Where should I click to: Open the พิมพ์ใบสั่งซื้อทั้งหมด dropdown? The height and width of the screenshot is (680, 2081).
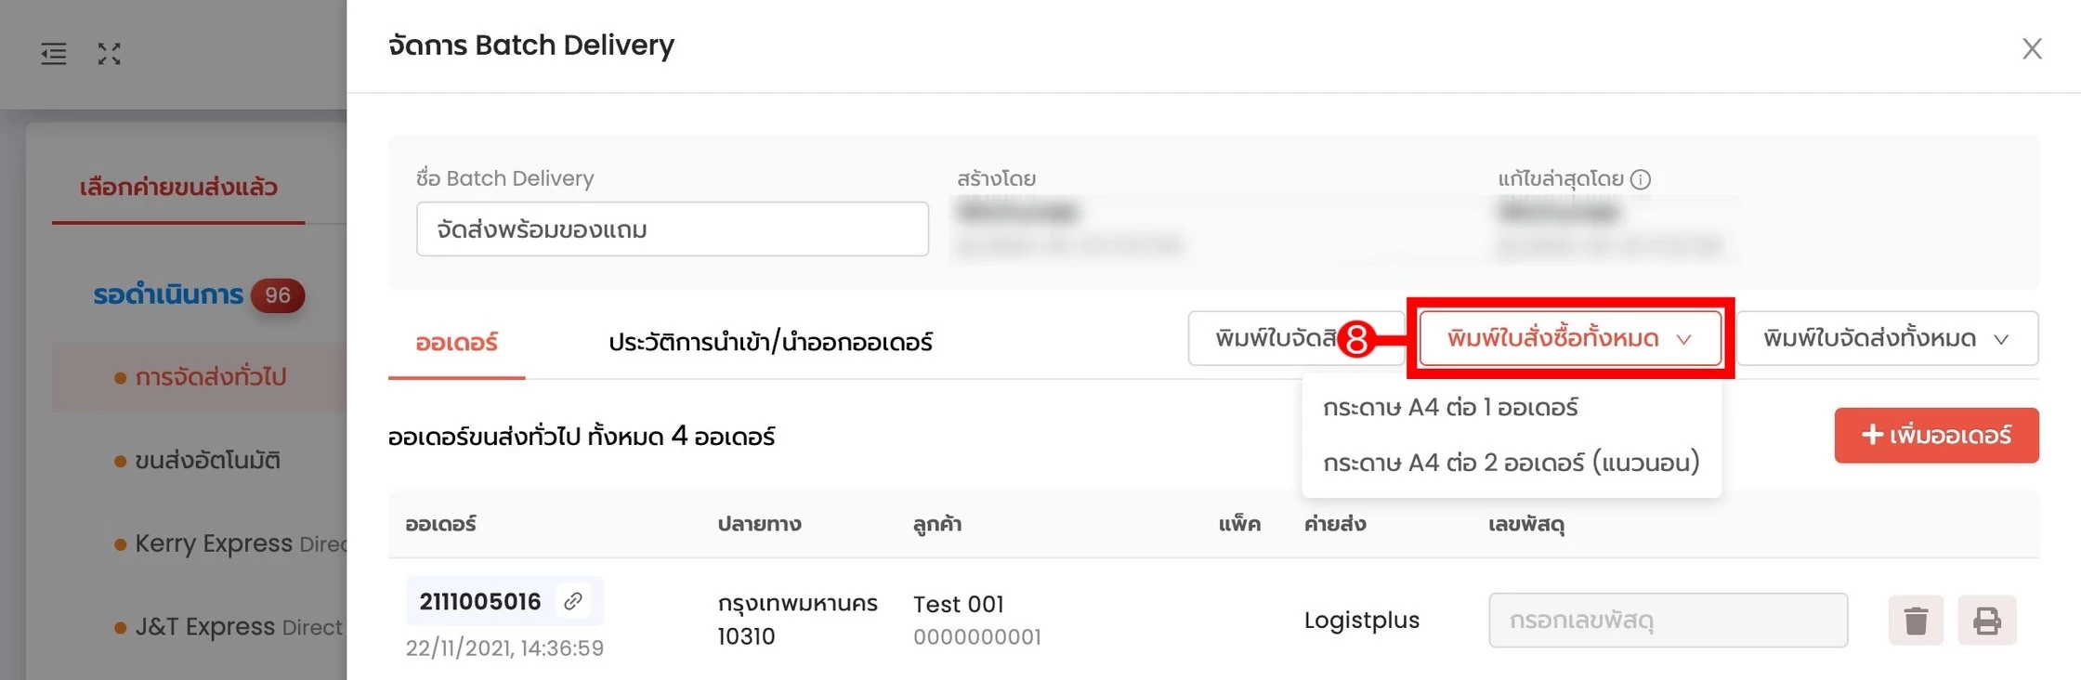pyautogui.click(x=1570, y=338)
